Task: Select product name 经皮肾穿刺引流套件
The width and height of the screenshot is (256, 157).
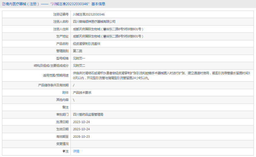Action: [87, 44]
